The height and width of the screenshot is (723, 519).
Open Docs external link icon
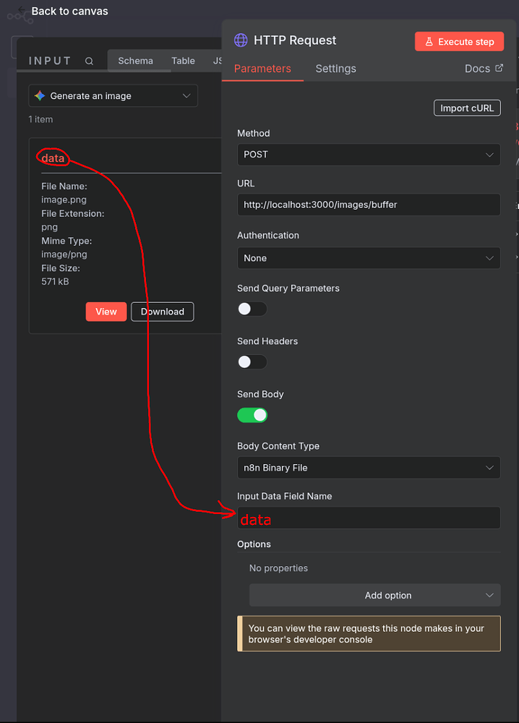pos(499,68)
